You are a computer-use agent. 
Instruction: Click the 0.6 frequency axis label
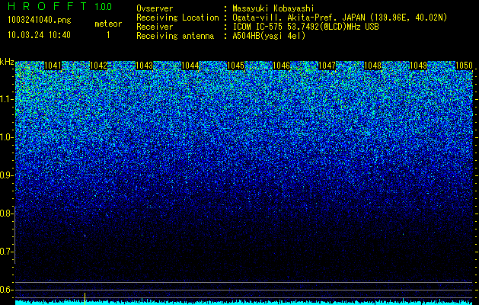[x=5, y=290]
